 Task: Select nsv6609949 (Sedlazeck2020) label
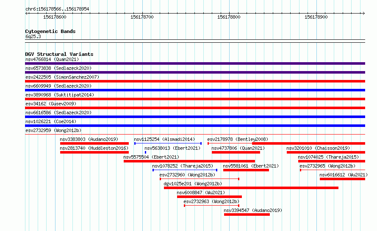pyautogui.click(x=58, y=86)
